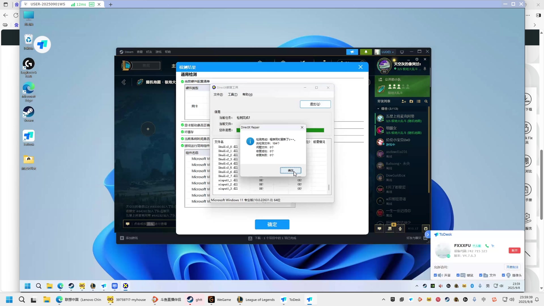Open League of Legends from local taskbar
The width and height of the screenshot is (544, 306).
click(x=256, y=299)
